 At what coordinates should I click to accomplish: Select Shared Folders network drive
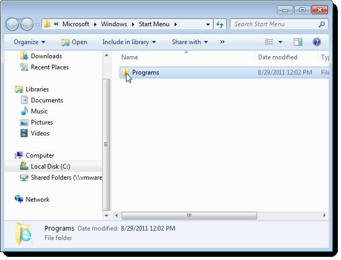coord(66,178)
